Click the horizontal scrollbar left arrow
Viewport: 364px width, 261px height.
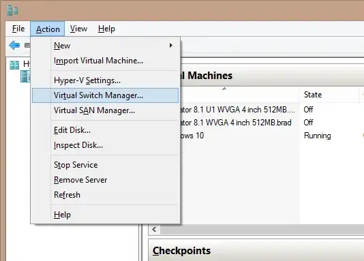coord(154,230)
